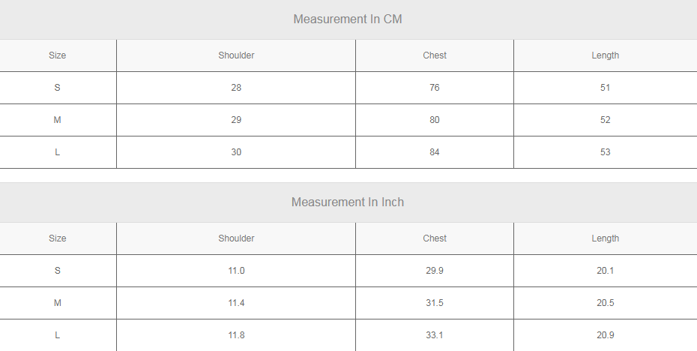Select length value 53
Image resolution: width=697 pixels, height=351 pixels.
[605, 152]
